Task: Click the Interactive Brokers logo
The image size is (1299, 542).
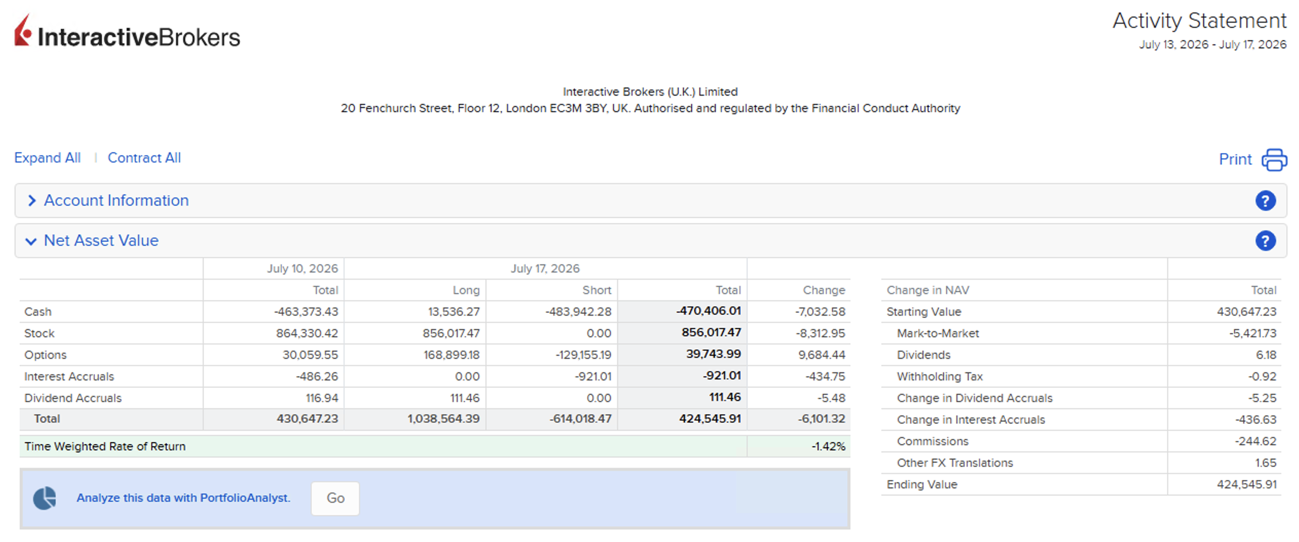Action: tap(127, 32)
